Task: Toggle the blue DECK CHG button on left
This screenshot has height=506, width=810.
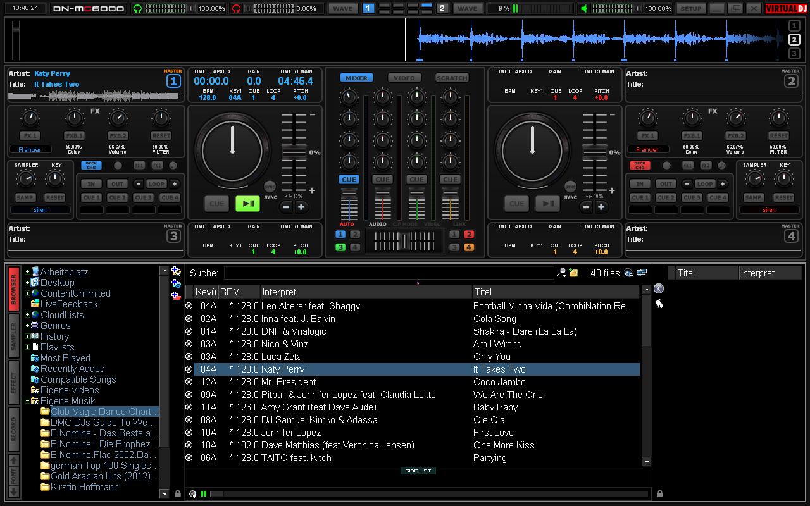Action: [x=91, y=165]
